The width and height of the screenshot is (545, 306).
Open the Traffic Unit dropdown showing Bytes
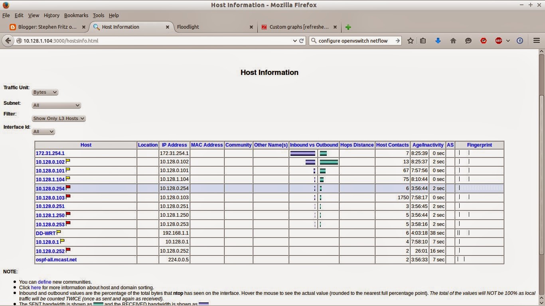(45, 92)
